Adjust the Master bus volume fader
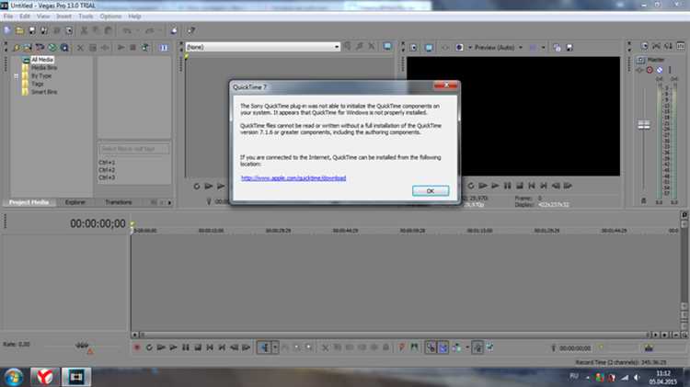Viewport: 690px width, 387px height. [644, 125]
